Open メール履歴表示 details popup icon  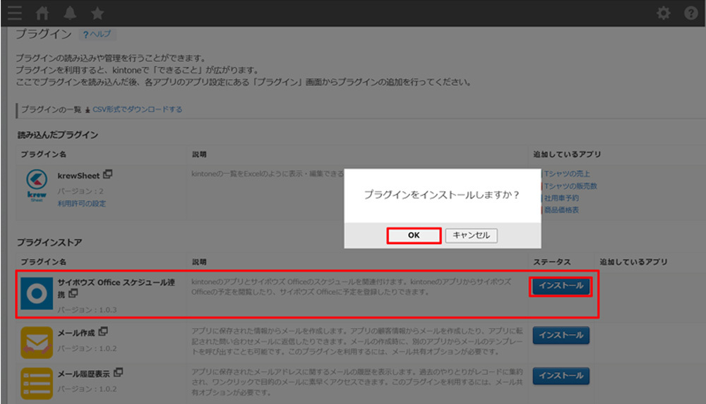coord(118,372)
